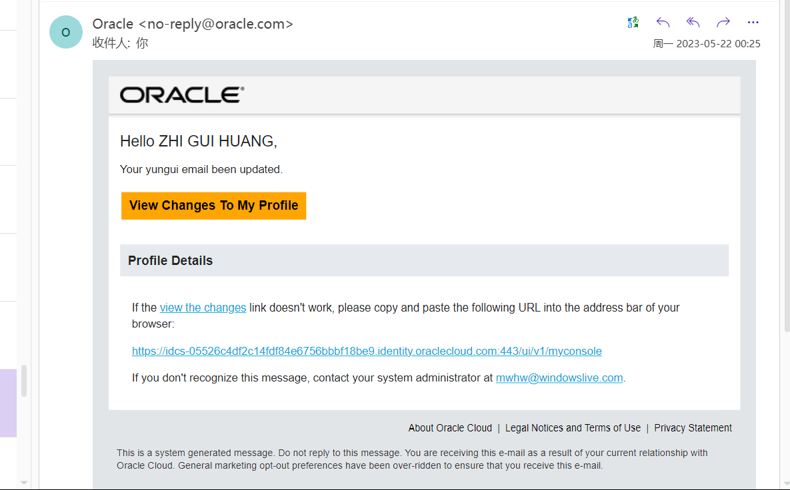Screen dimensions: 790x490
Task: Click the translate message icon
Action: coord(633,23)
